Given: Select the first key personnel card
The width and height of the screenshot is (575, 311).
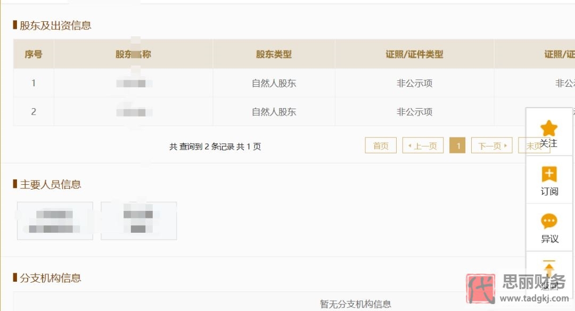Looking at the screenshot, I should pyautogui.click(x=55, y=220).
